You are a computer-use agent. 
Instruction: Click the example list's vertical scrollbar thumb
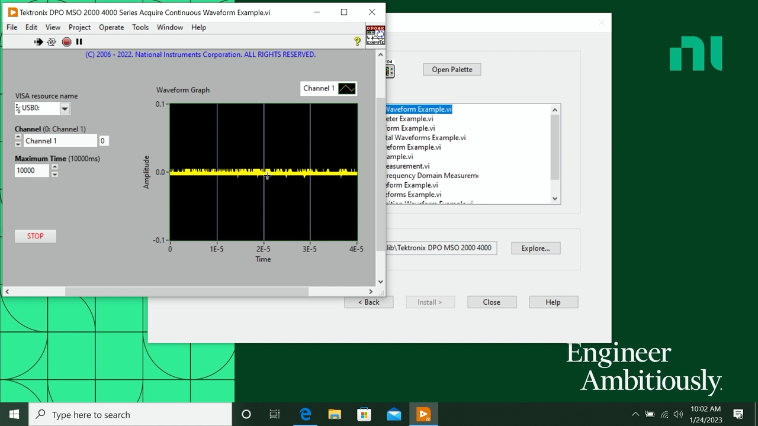point(555,147)
